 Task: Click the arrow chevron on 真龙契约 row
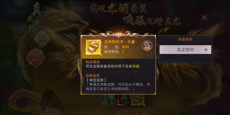206,50
